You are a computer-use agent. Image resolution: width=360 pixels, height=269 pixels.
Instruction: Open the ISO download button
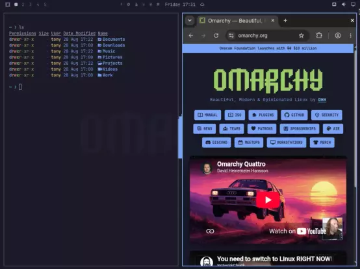point(235,115)
